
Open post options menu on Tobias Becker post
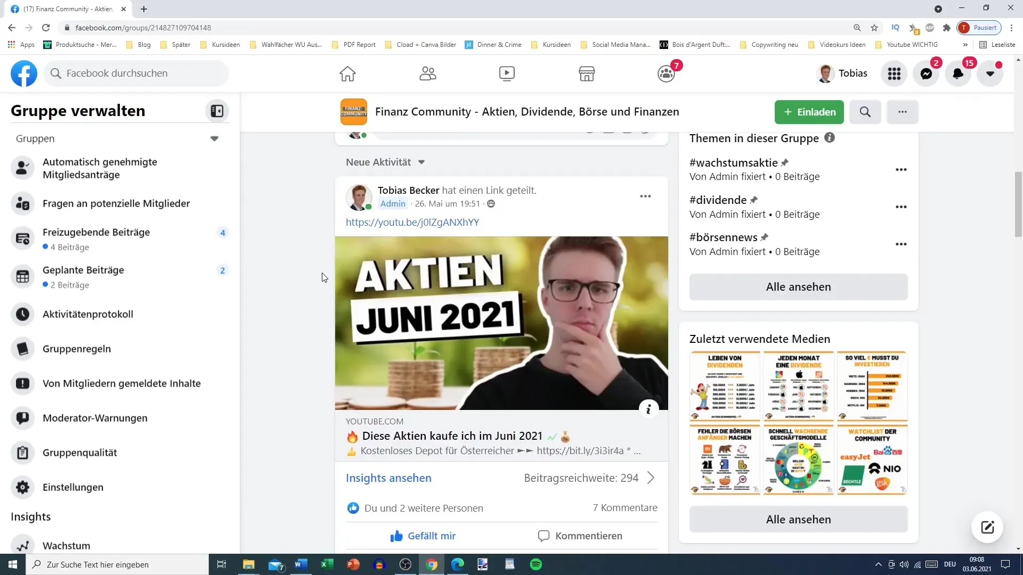point(645,196)
